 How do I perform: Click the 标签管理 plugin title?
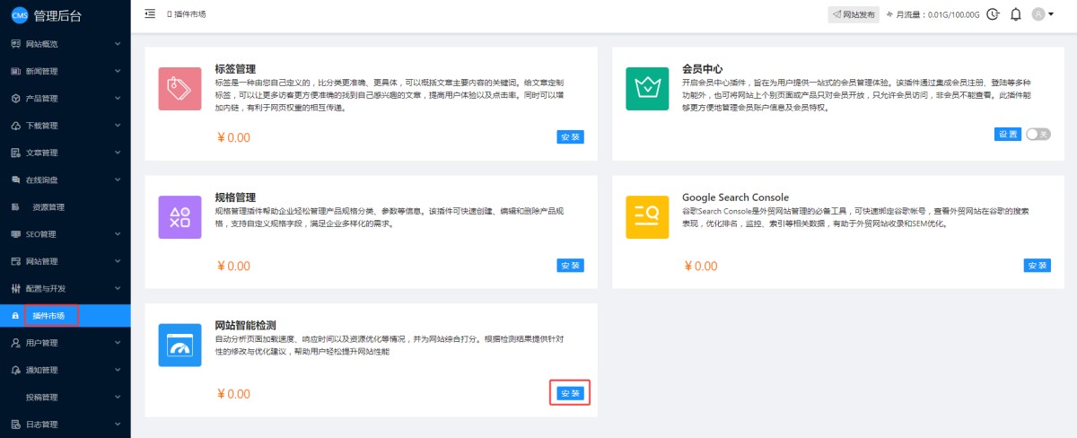point(235,69)
